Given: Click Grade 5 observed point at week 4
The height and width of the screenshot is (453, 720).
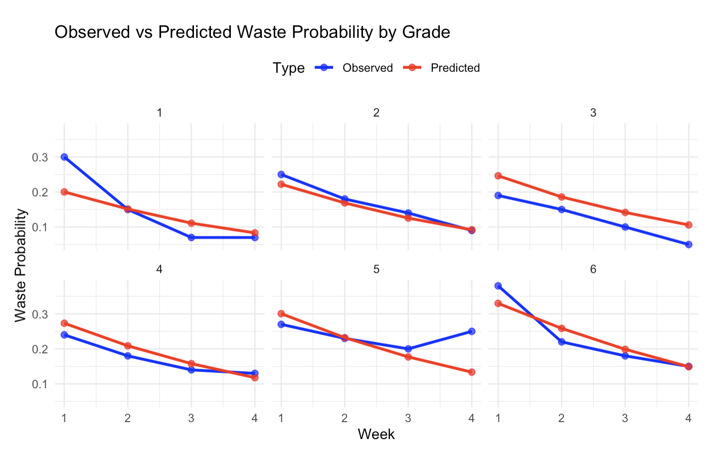Looking at the screenshot, I should [472, 331].
